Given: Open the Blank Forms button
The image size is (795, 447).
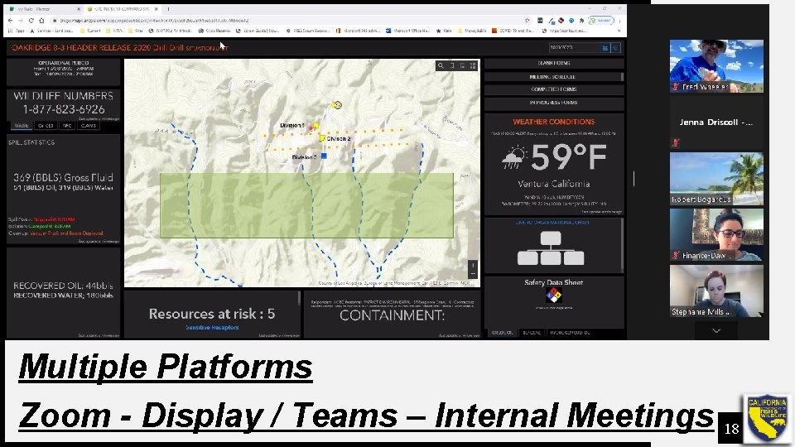Looking at the screenshot, I should [x=554, y=64].
